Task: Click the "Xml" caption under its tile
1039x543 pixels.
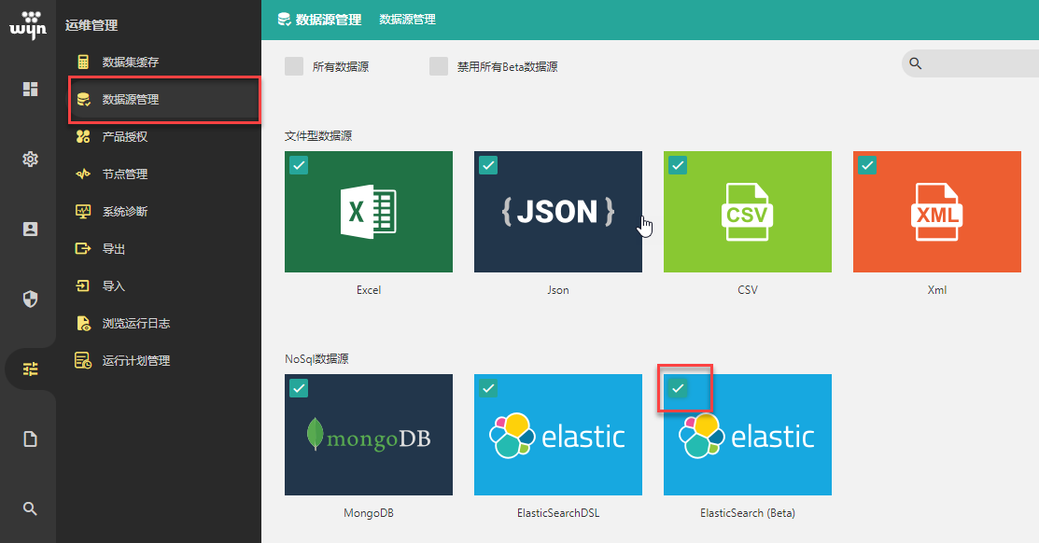Action: coord(937,290)
